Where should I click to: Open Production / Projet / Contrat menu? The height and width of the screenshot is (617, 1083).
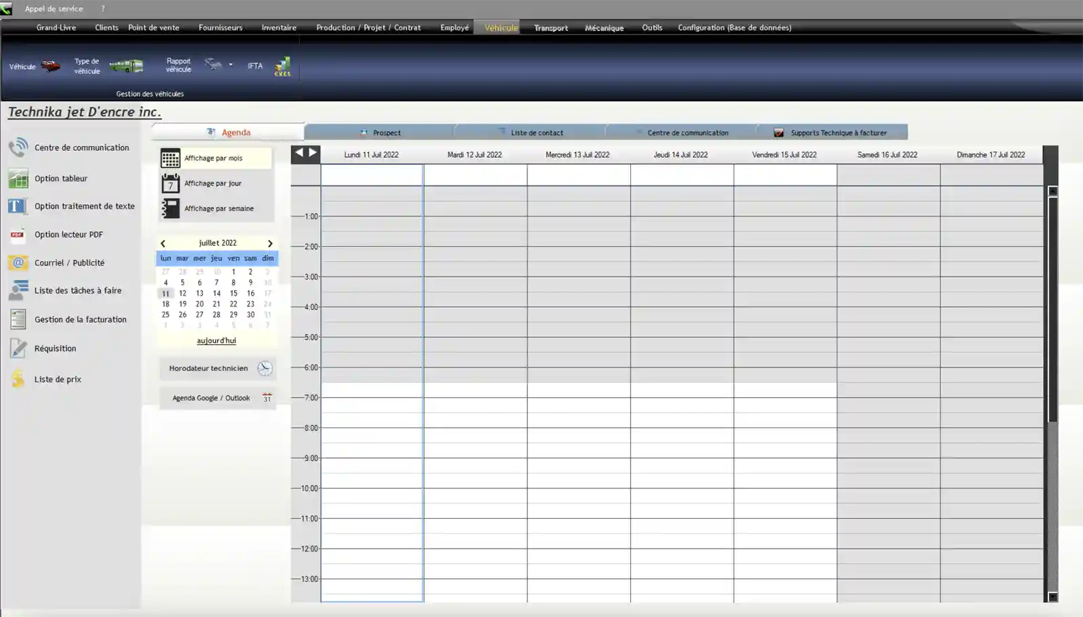click(x=368, y=28)
